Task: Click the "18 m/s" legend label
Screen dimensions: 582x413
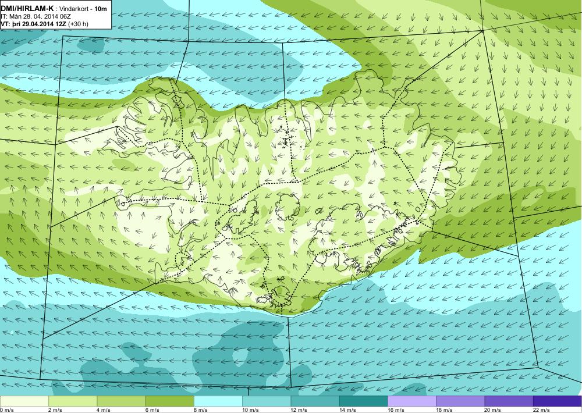Action: pos(444,410)
